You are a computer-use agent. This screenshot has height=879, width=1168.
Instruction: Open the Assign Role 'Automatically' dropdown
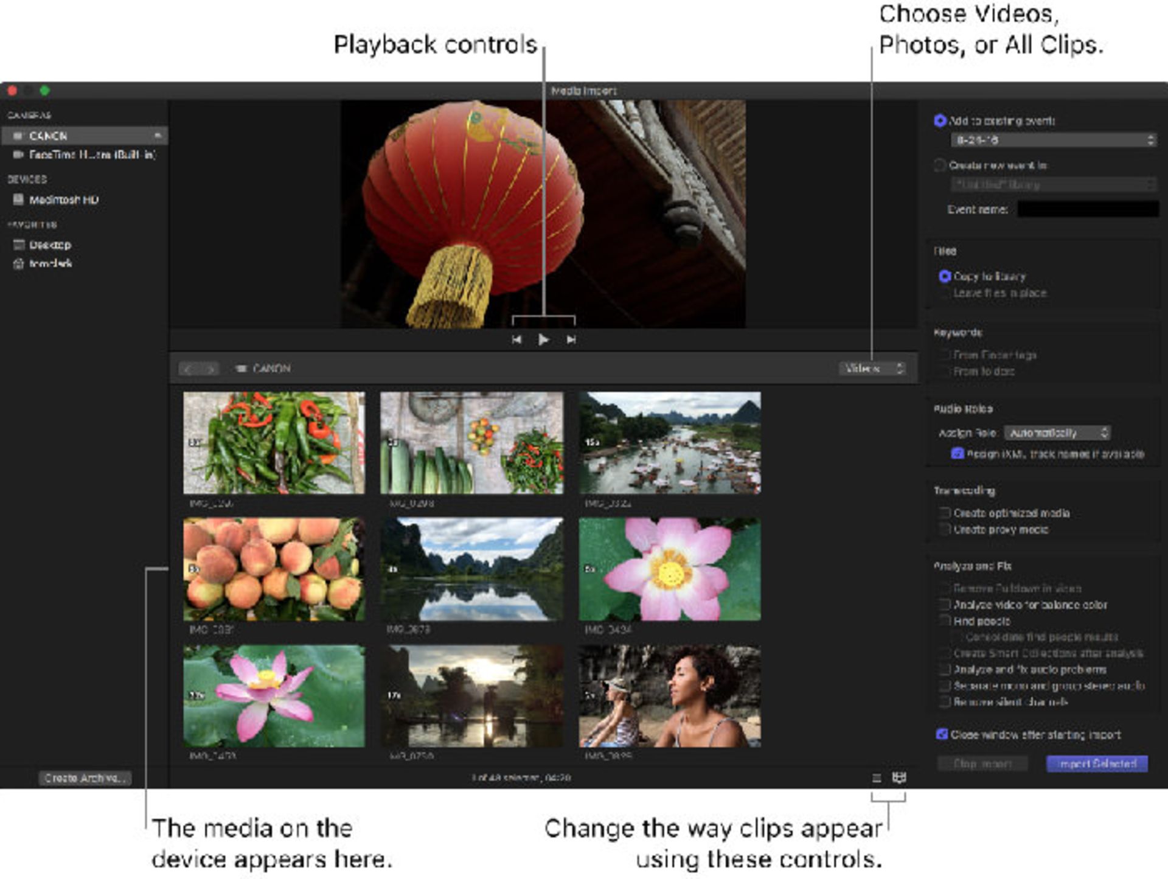coord(1057,433)
